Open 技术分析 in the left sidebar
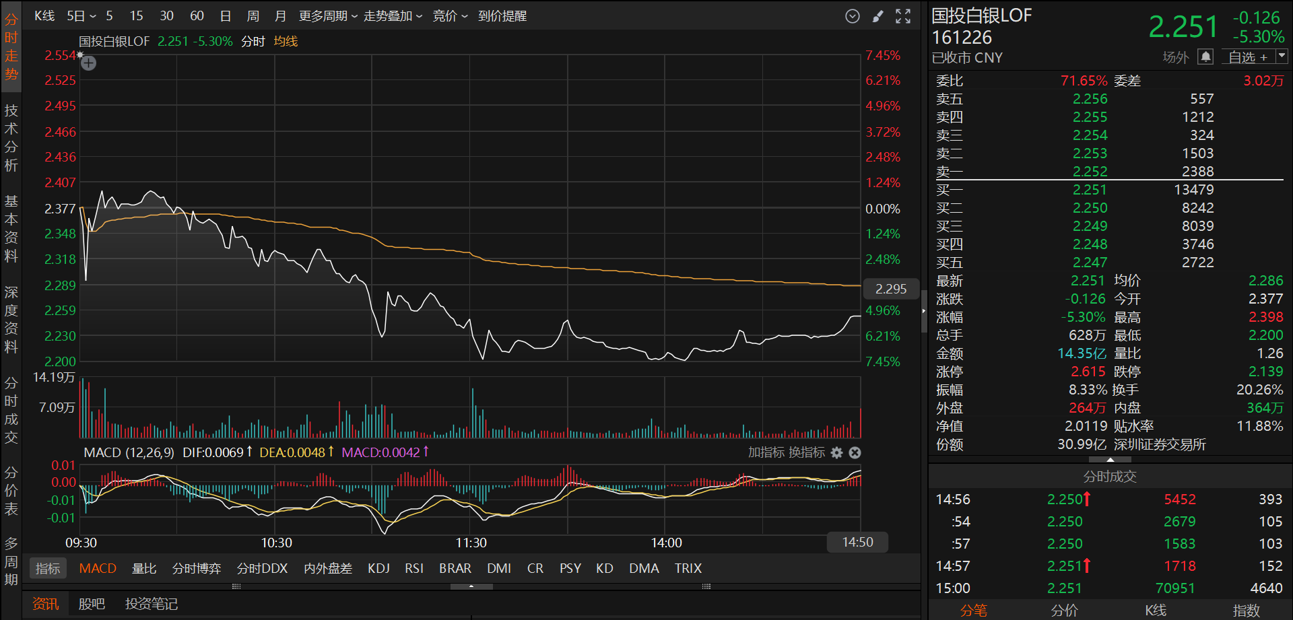Screen dimensions: 1293x620 (x=11, y=138)
